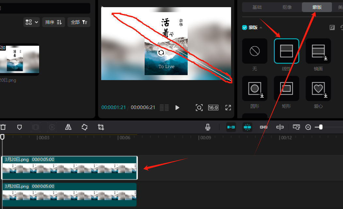Pick the 矩形 (rectangle) mask
The height and width of the screenshot is (209, 343).
(286, 89)
